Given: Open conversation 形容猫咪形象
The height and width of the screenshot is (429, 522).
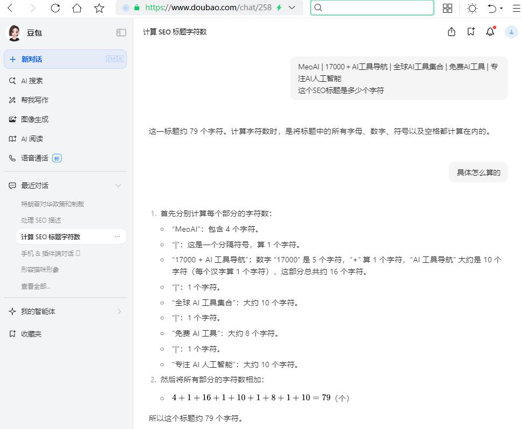Looking at the screenshot, I should point(40,269).
